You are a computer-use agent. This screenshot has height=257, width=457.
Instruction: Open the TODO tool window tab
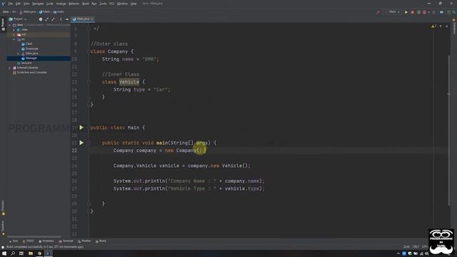coord(29,241)
